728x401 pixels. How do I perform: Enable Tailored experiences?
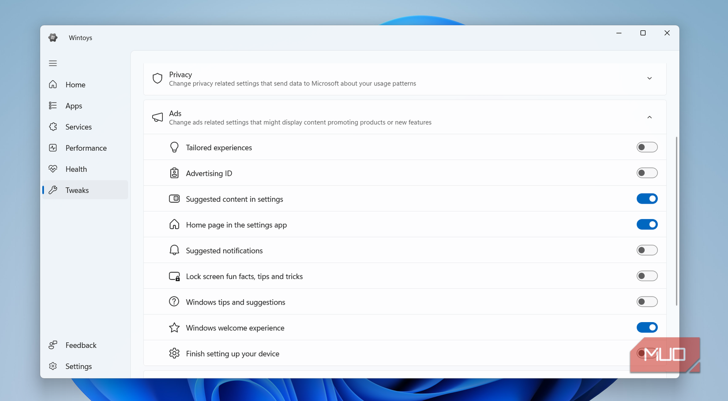(647, 147)
